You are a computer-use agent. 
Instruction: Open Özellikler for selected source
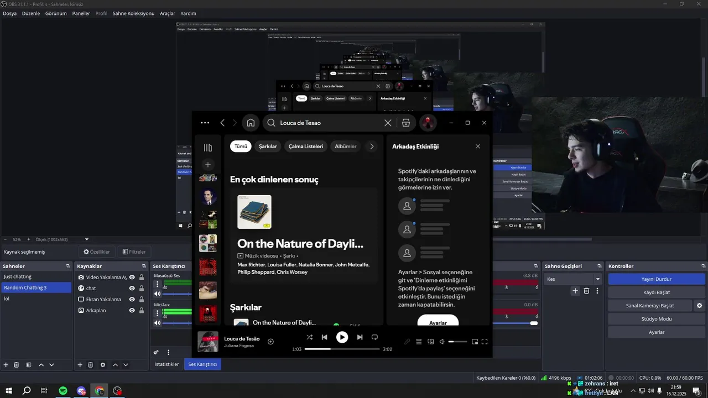(97, 252)
